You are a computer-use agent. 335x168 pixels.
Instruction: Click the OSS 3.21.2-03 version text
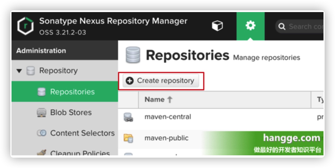(63, 33)
